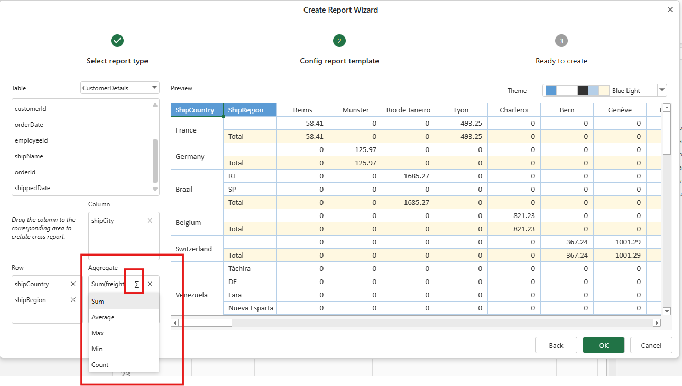Choose Average from the aggregate list
This screenshot has width=682, height=386.
coord(103,317)
